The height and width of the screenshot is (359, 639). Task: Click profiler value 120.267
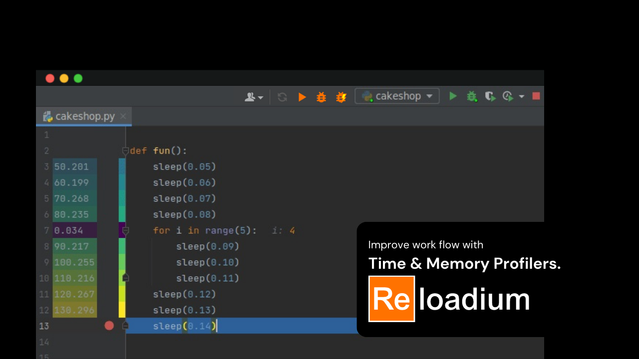click(x=74, y=294)
